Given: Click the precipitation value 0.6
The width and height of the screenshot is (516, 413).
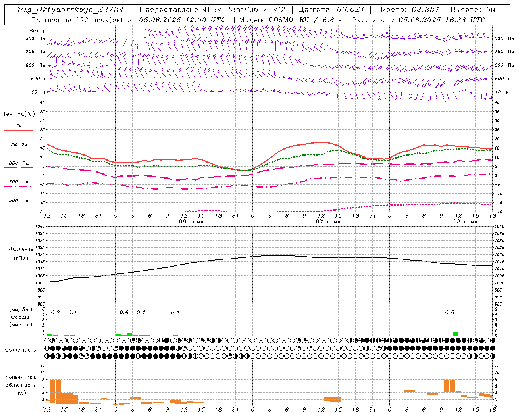Looking at the screenshot, I should tap(124, 312).
